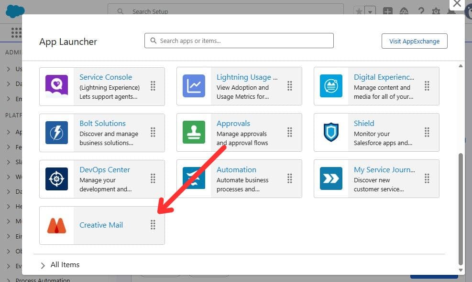472x282 pixels.
Task: Click Shield drag handle dots
Action: (427, 132)
